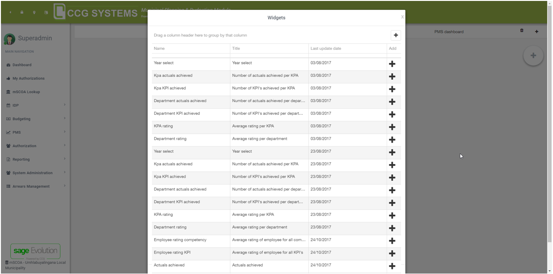Image resolution: width=553 pixels, height=274 pixels.
Task: Click the lock icon in top bar
Action: click(x=21, y=13)
